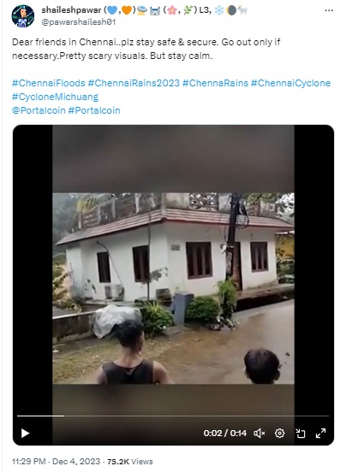Toggle picture-in-picture mode icon
Viewport: 340px width, 472px height.
[301, 434]
